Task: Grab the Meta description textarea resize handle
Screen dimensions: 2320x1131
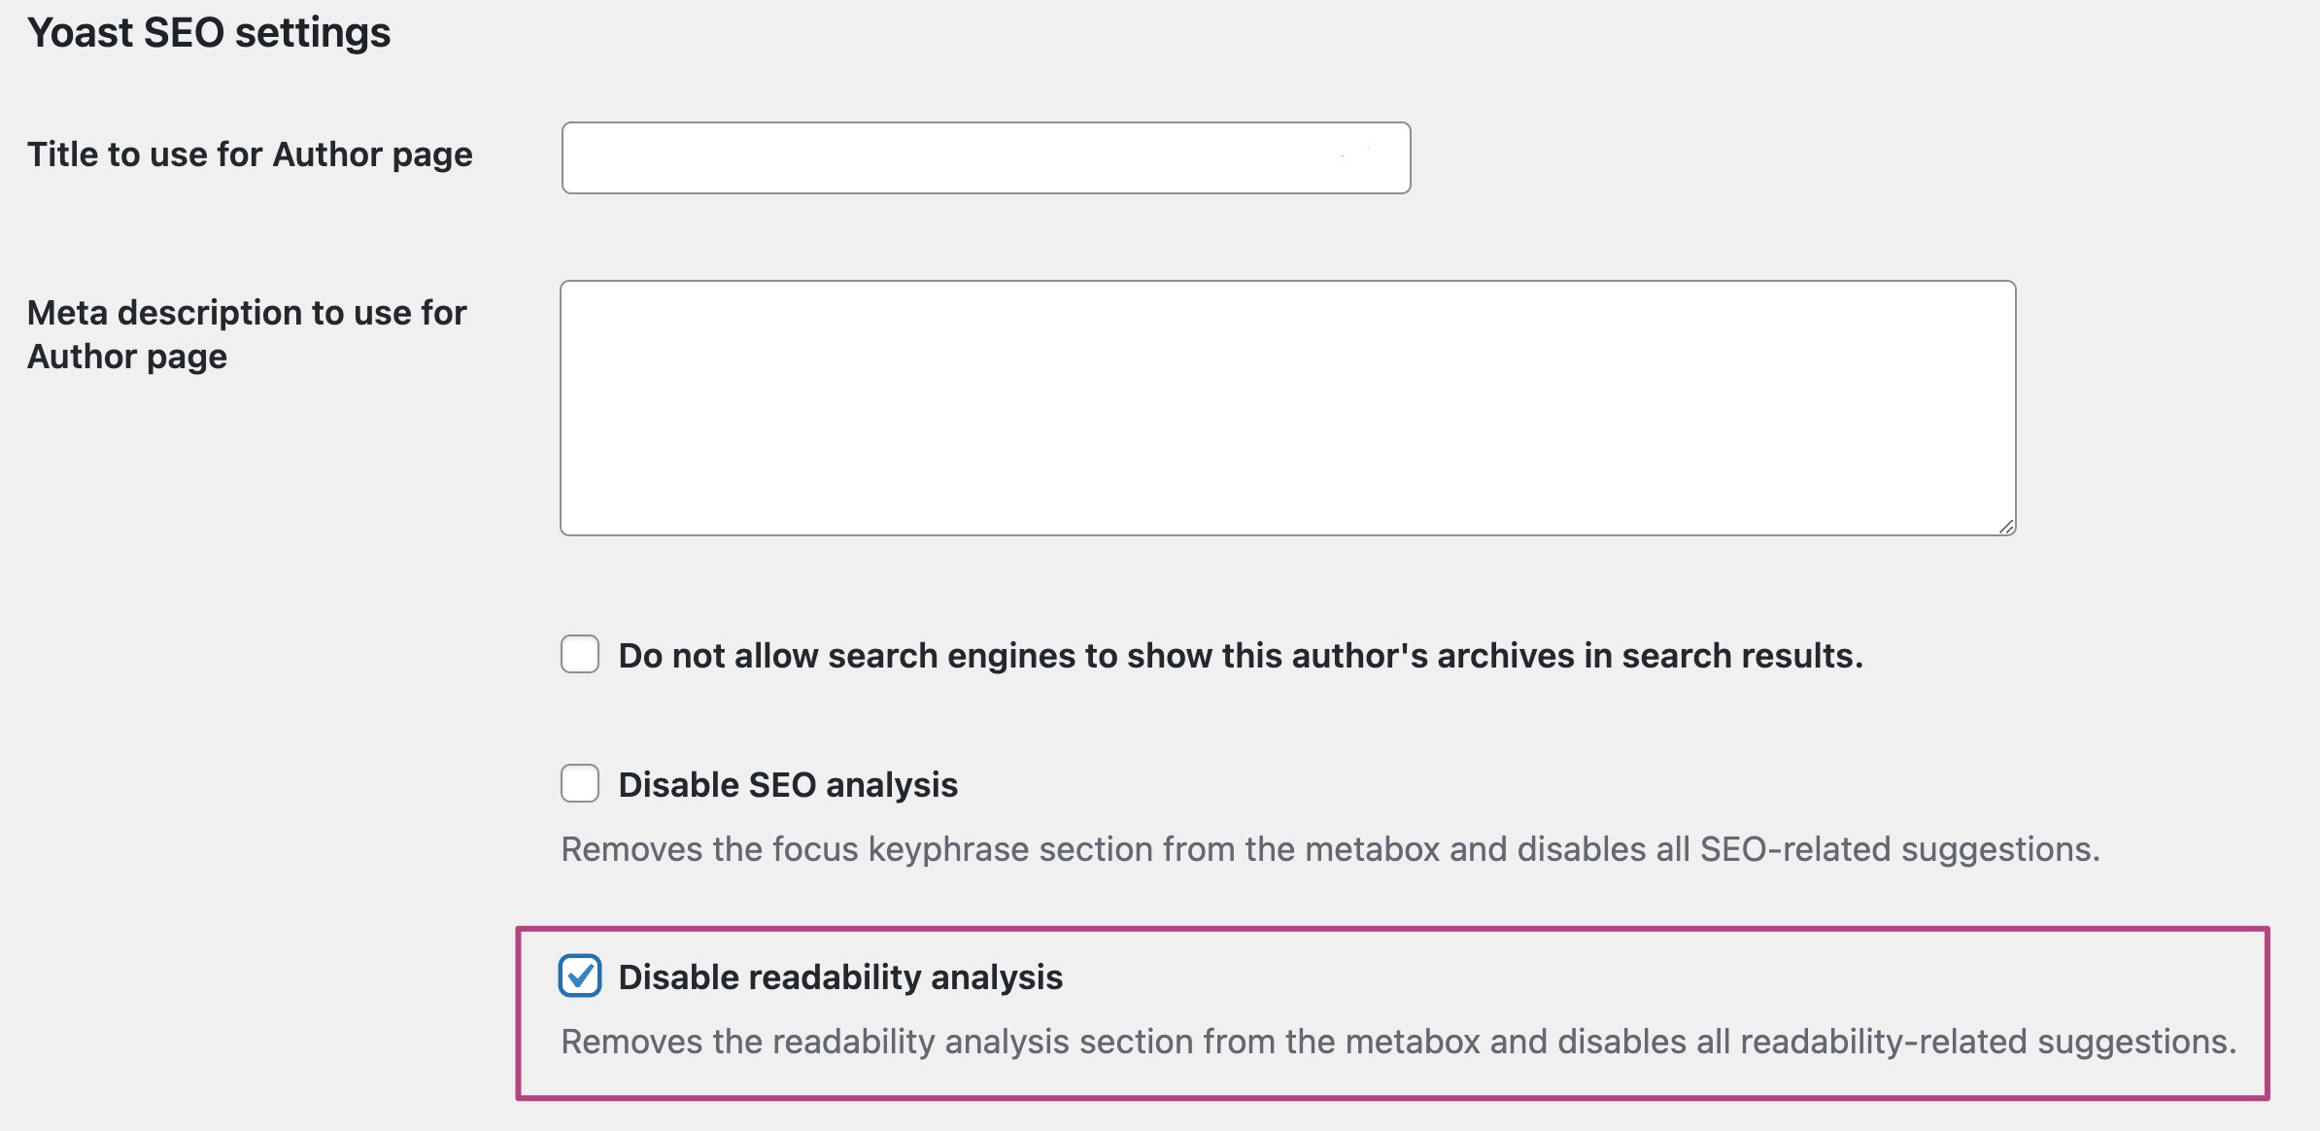Action: (x=2006, y=526)
